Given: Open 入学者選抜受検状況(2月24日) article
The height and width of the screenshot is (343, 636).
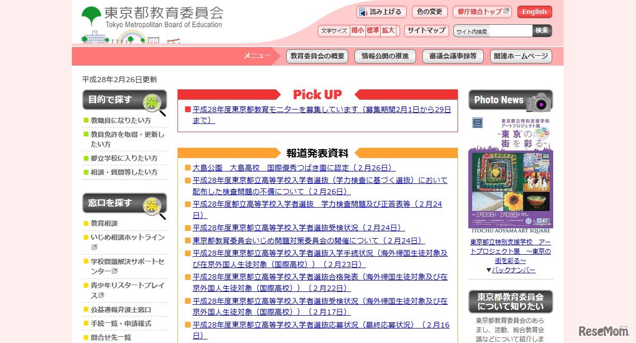Looking at the screenshot, I should pos(299,228).
